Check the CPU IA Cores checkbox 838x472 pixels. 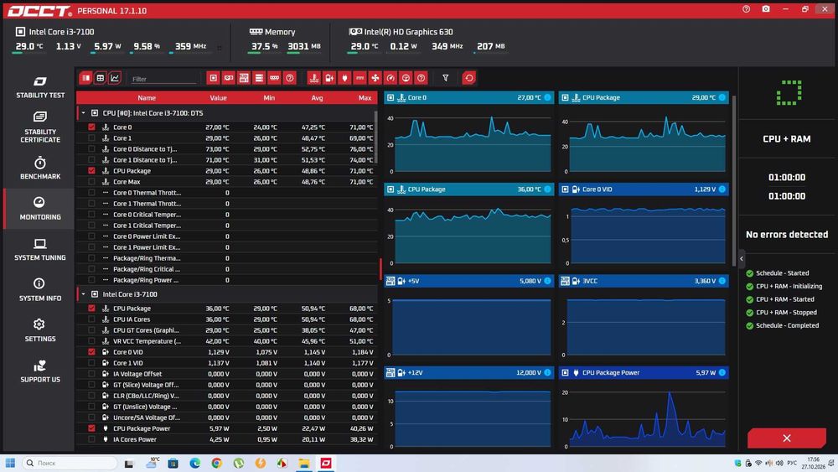[x=91, y=319]
